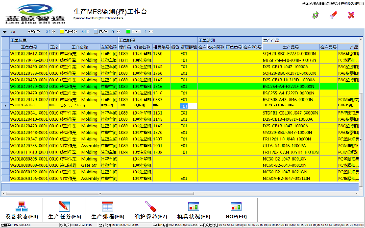Screen dimensions: 365x228
Task: Select the 工单信息 header group
Action: pos(64,40)
